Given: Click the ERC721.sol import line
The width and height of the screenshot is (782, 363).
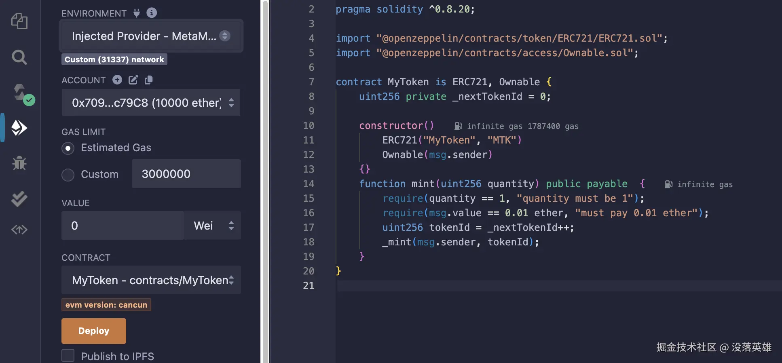Looking at the screenshot, I should (x=502, y=38).
